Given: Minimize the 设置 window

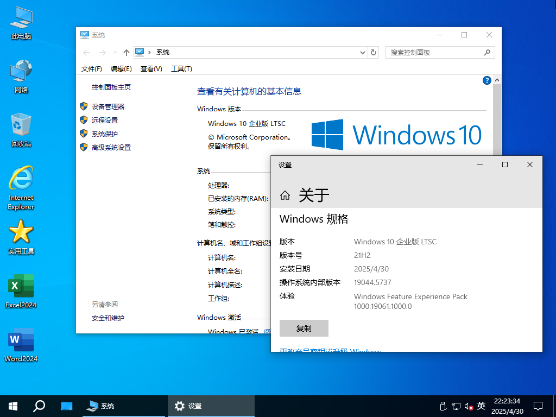Looking at the screenshot, I should coord(480,165).
